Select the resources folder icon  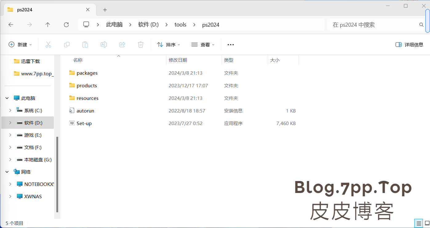click(72, 98)
